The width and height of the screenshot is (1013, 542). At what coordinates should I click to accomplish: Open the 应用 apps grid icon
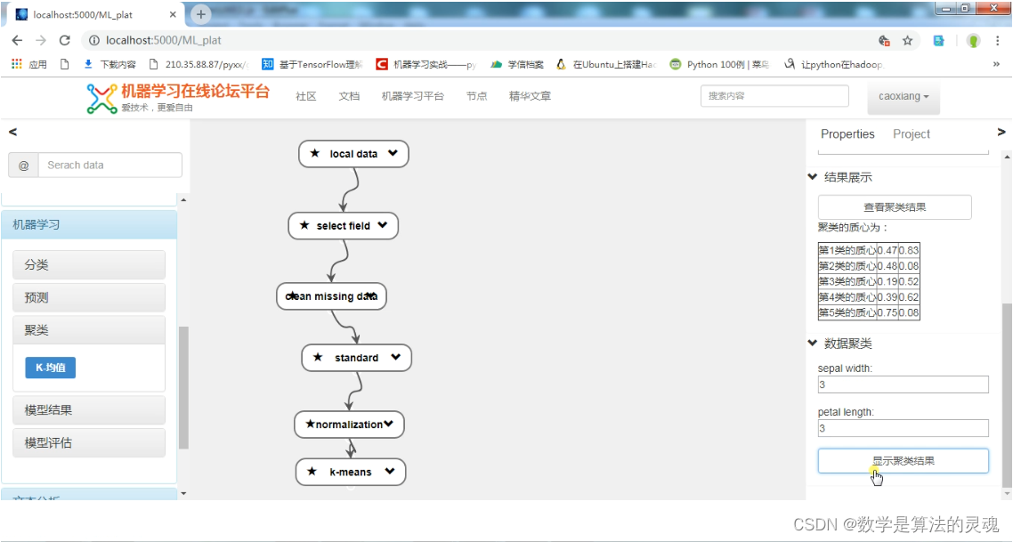[18, 63]
